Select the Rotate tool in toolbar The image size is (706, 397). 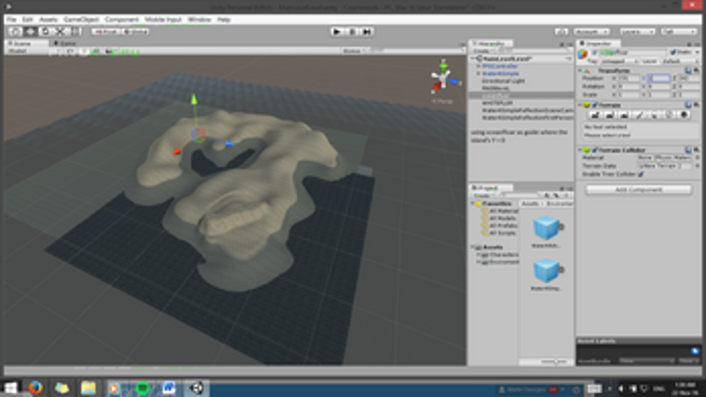tap(45, 31)
